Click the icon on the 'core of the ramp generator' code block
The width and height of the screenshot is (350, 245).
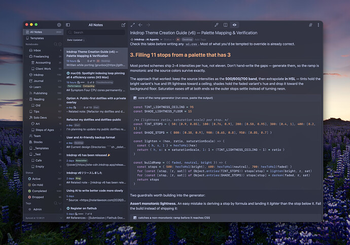(135, 98)
